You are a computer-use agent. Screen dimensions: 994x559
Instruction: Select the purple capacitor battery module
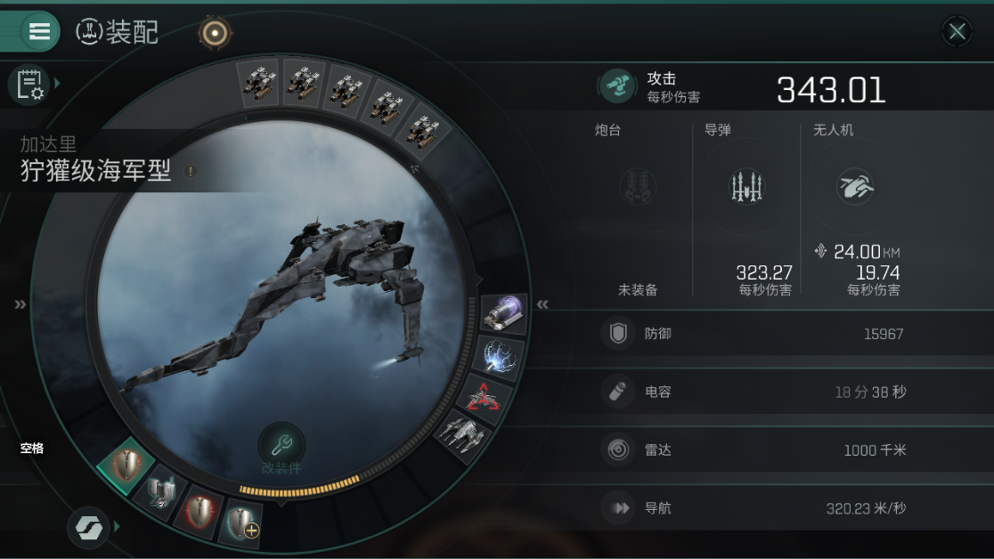(x=504, y=313)
